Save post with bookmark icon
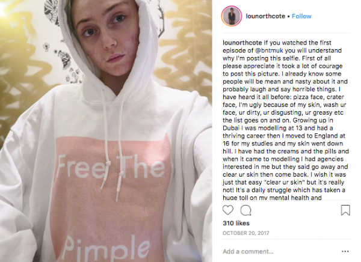Viewport: 361px width, 262px height. point(345,210)
